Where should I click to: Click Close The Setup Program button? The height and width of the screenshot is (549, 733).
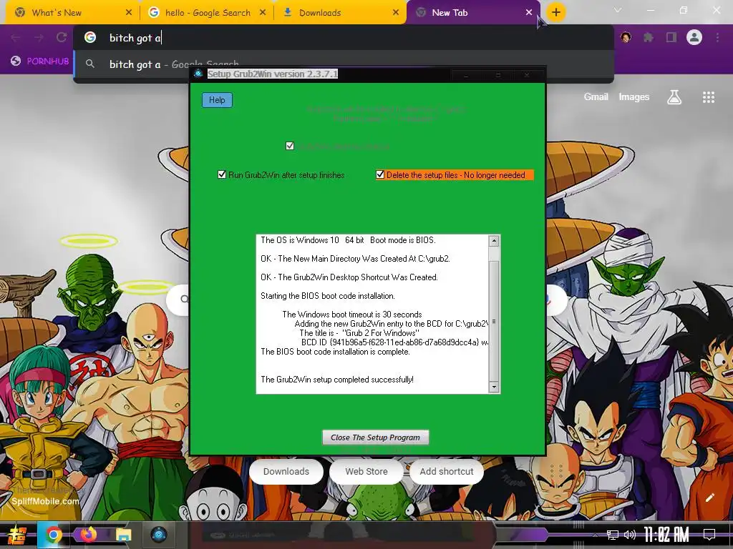375,437
